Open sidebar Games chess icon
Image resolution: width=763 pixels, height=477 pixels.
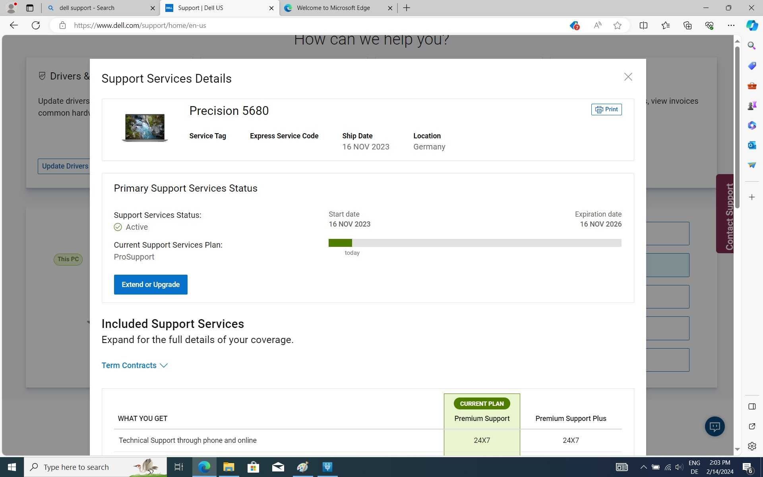[x=752, y=105]
